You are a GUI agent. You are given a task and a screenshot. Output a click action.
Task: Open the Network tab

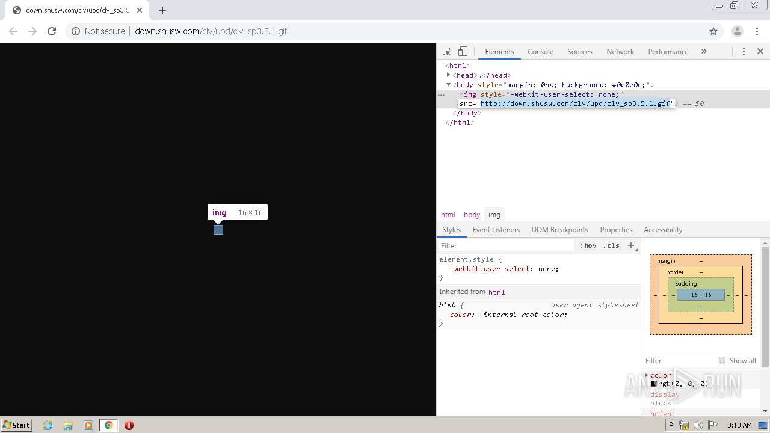tap(620, 52)
